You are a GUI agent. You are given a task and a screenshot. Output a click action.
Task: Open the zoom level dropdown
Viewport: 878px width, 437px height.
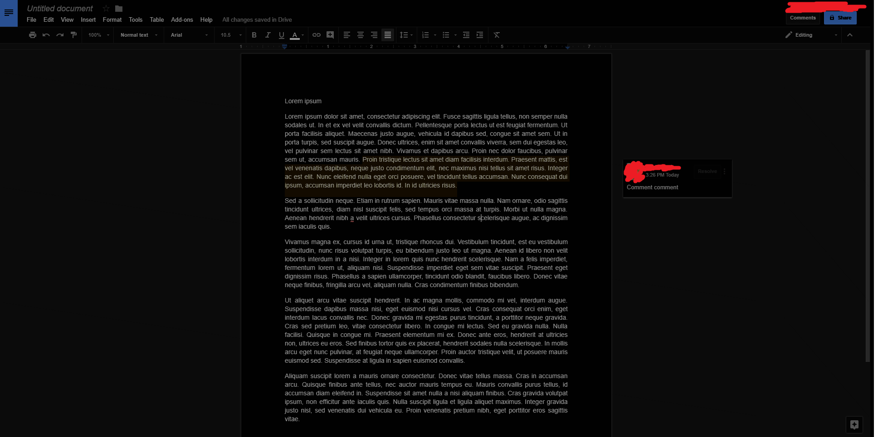pyautogui.click(x=98, y=35)
